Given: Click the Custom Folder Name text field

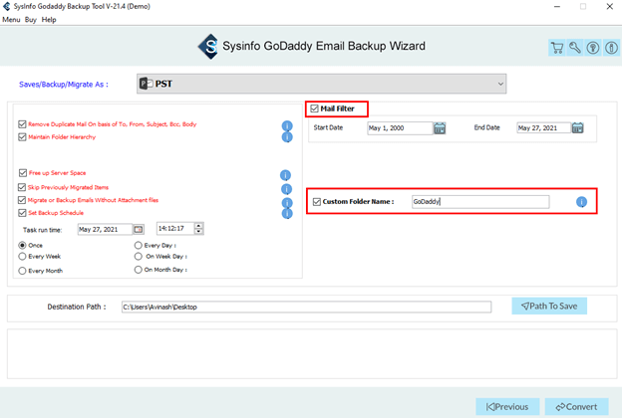Looking at the screenshot, I should click(480, 202).
